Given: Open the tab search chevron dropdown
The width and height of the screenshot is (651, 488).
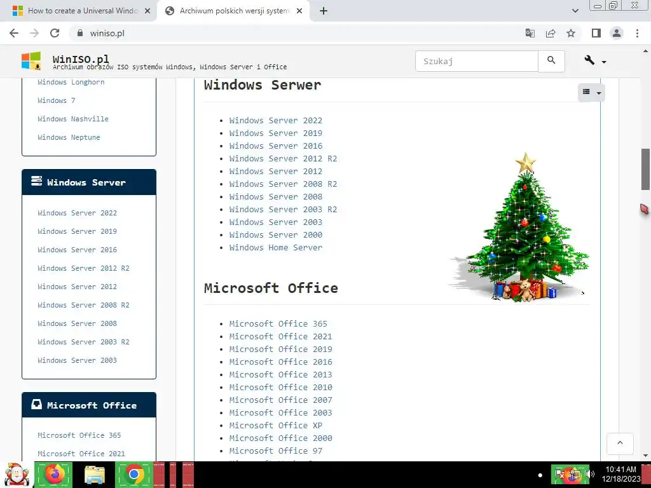Looking at the screenshot, I should click(x=575, y=11).
